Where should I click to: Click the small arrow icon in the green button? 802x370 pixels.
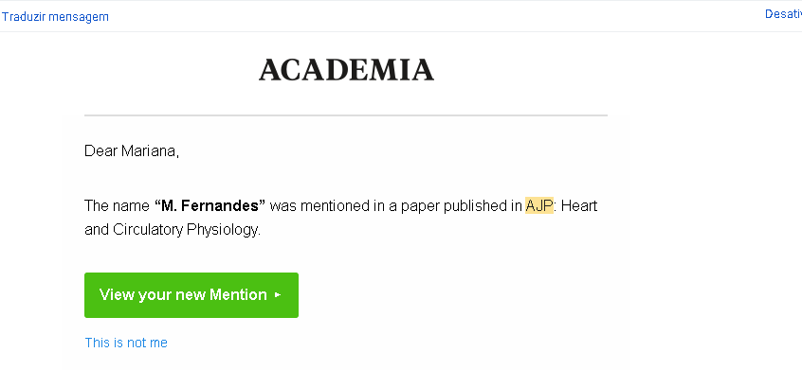(x=278, y=295)
